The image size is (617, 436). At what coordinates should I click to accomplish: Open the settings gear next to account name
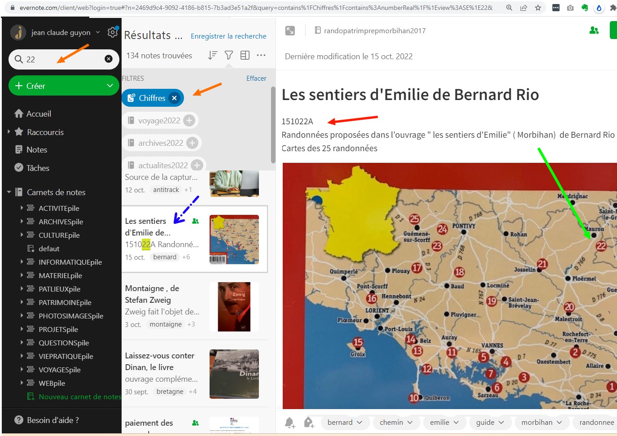[x=113, y=32]
